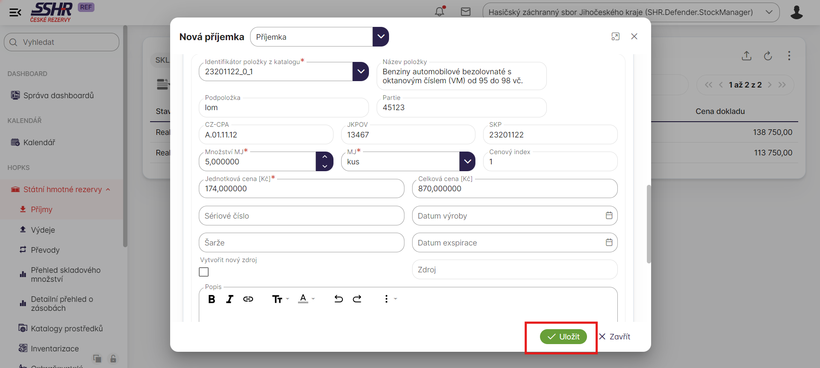Open calendar picker for Datum výroby

(609, 216)
